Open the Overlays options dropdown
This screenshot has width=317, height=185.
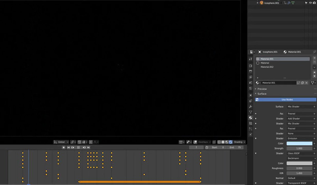(204, 142)
